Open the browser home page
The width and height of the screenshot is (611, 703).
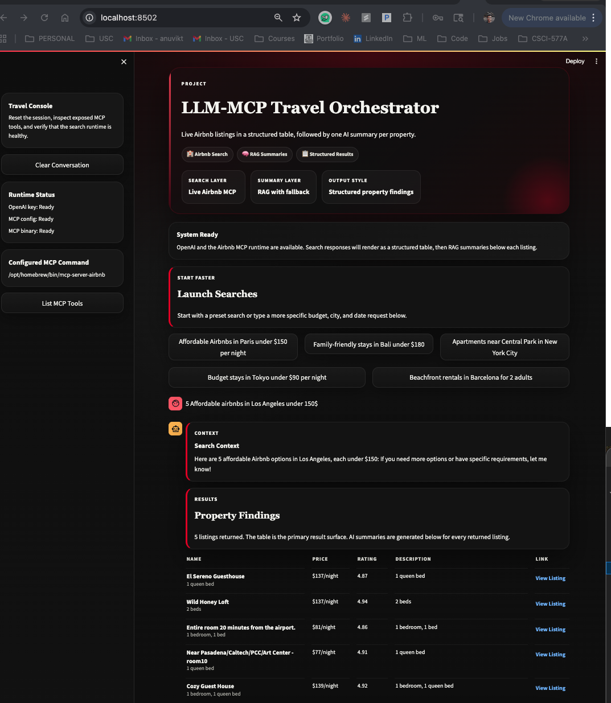point(65,18)
